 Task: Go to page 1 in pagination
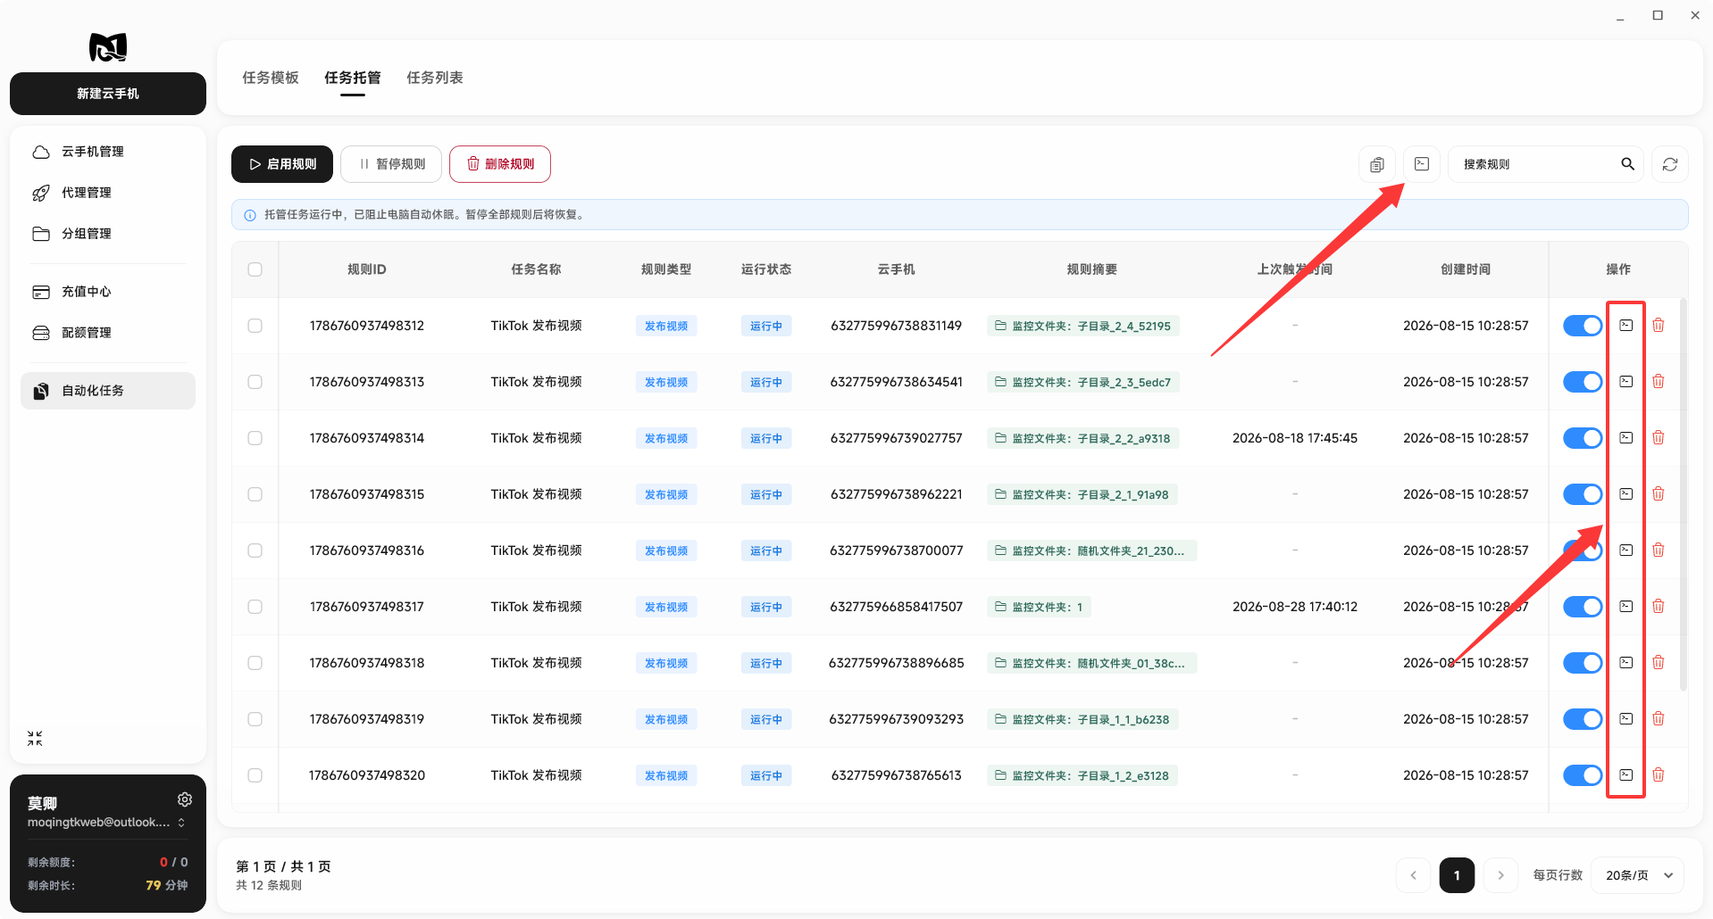(x=1457, y=875)
